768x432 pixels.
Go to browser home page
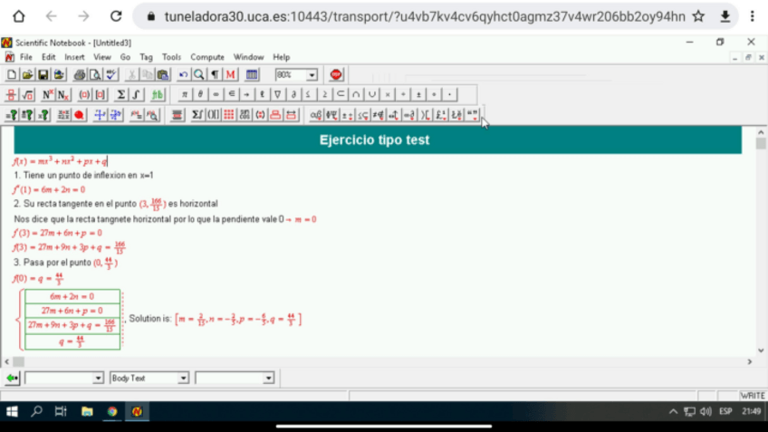point(19,16)
